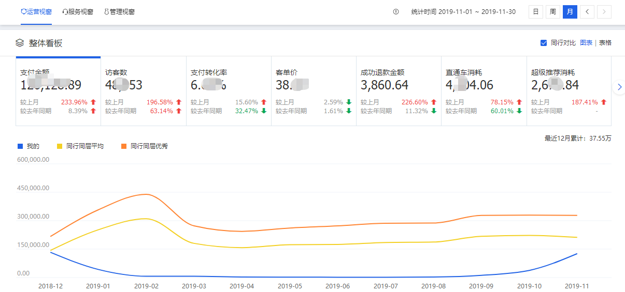Switch to the 服务视窗 tab
625x292 pixels.
(78, 12)
